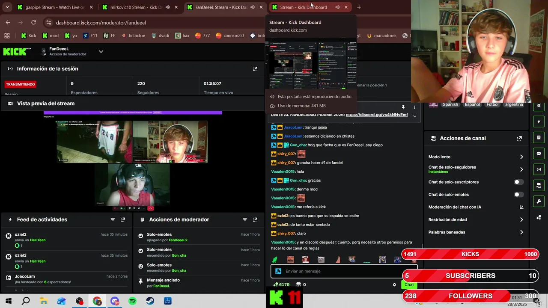Click the address bar URL dashboard.kick.com
This screenshot has width=548, height=308.
click(101, 23)
